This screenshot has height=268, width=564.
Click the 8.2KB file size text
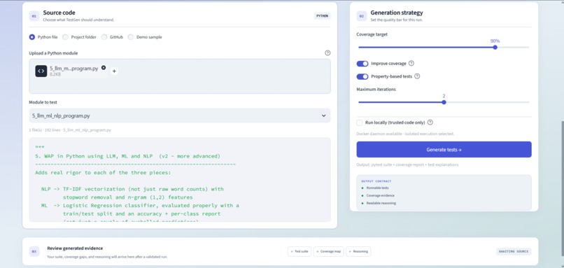55,74
